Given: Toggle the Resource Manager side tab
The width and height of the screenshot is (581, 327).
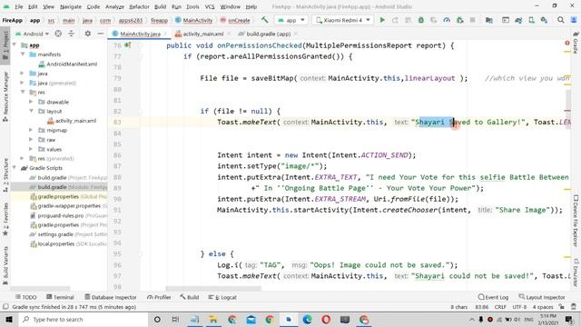Looking at the screenshot, I should click(x=5, y=96).
